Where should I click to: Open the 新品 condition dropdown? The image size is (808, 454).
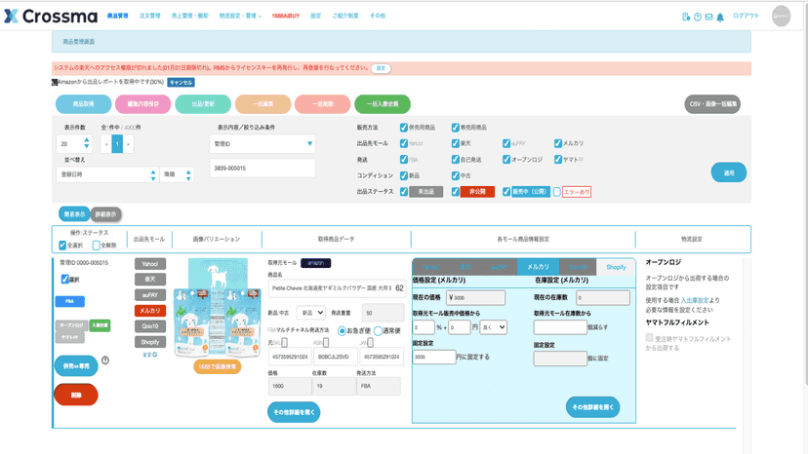coord(311,313)
